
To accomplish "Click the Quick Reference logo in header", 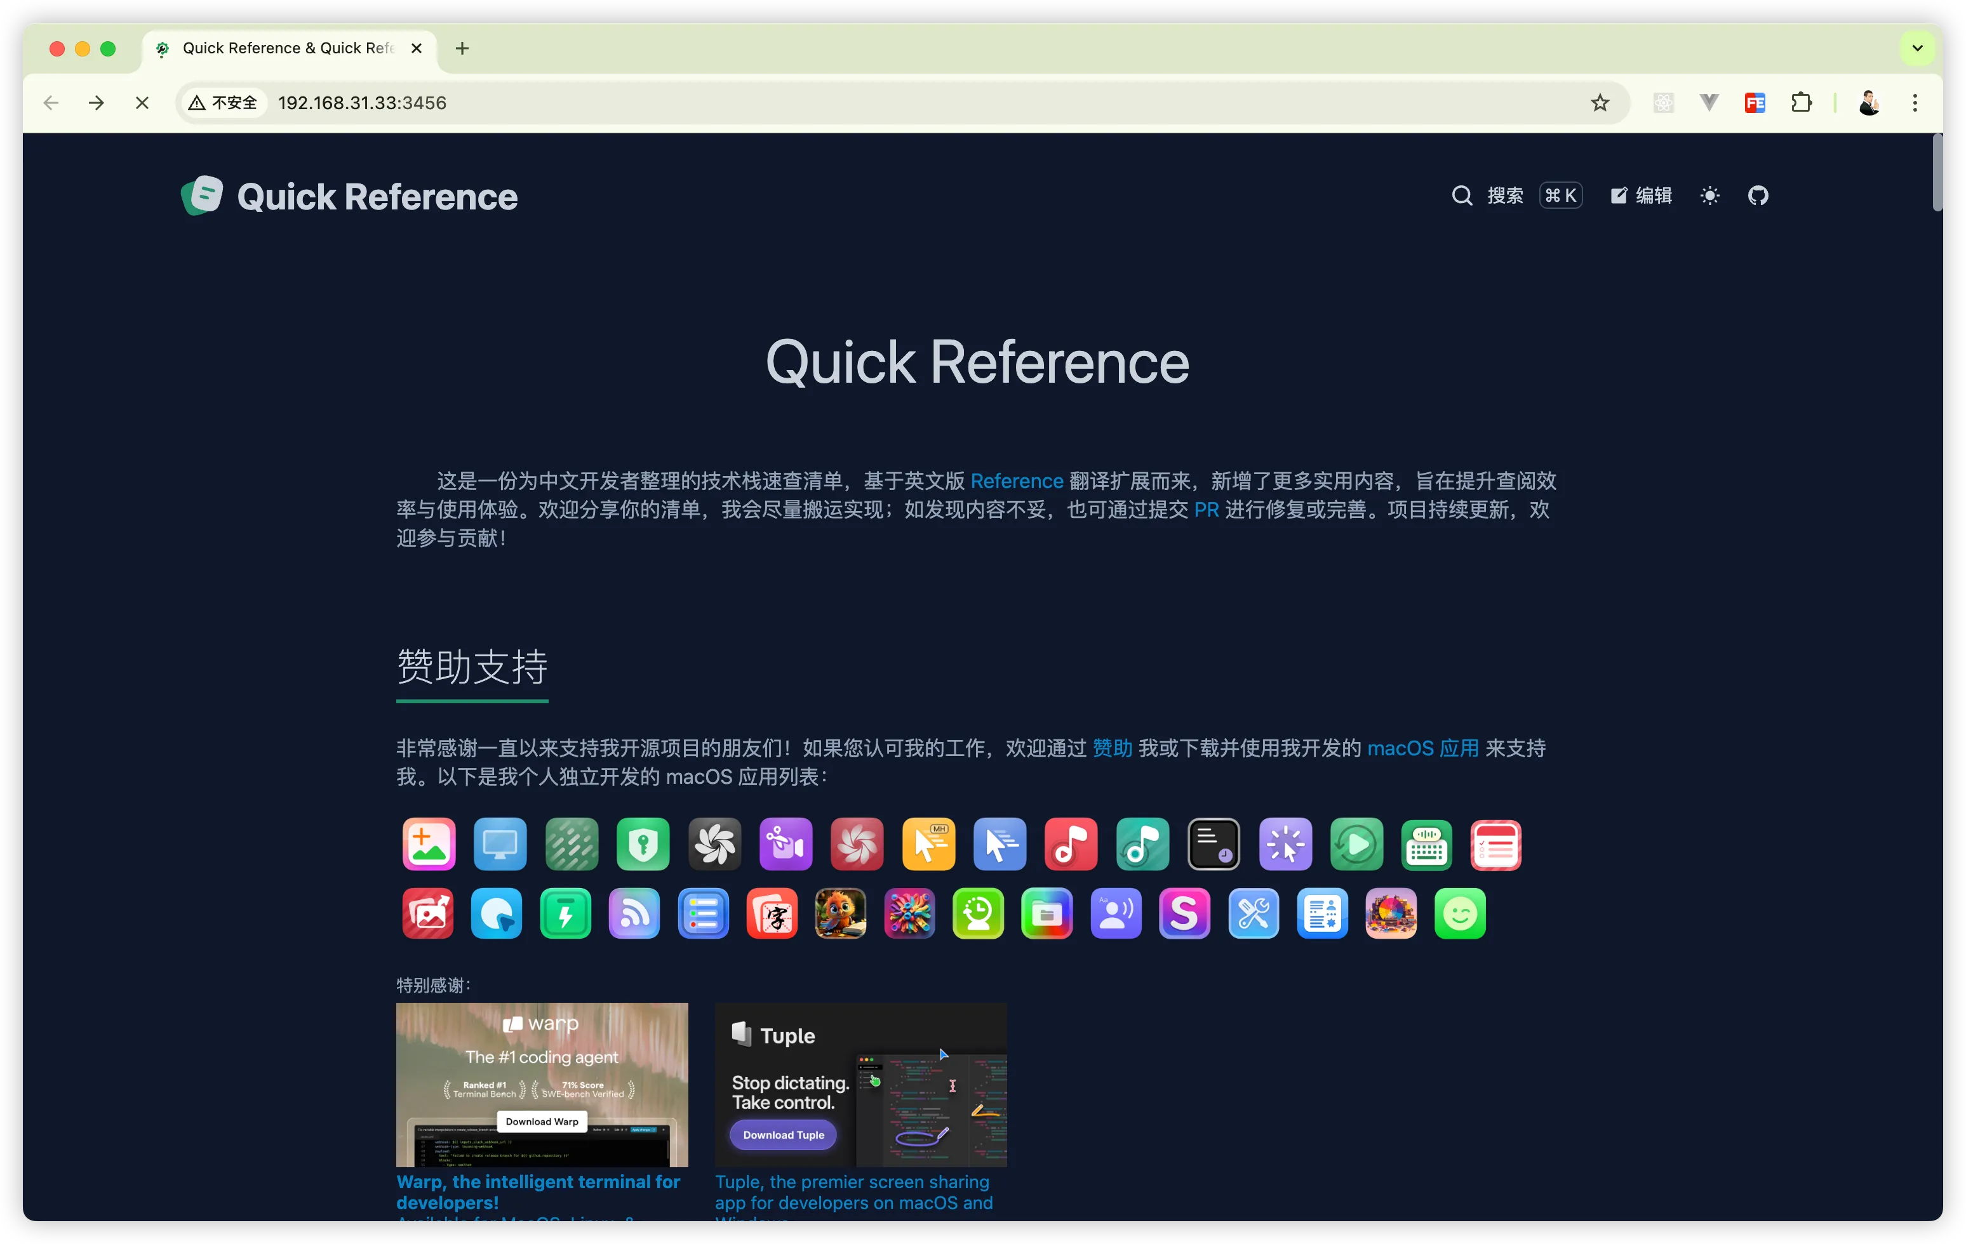I will tap(349, 196).
